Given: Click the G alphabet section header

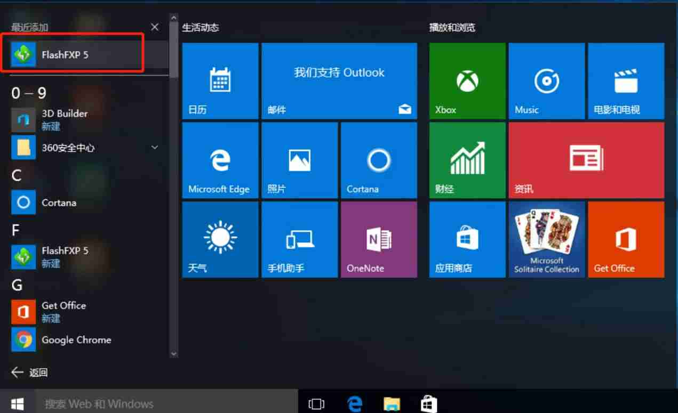Looking at the screenshot, I should pyautogui.click(x=17, y=285).
